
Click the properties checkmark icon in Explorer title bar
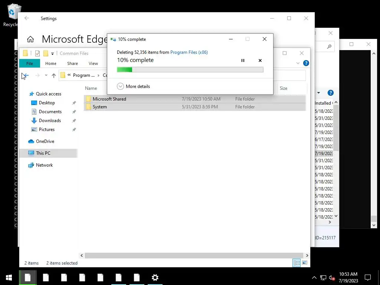tap(37, 53)
